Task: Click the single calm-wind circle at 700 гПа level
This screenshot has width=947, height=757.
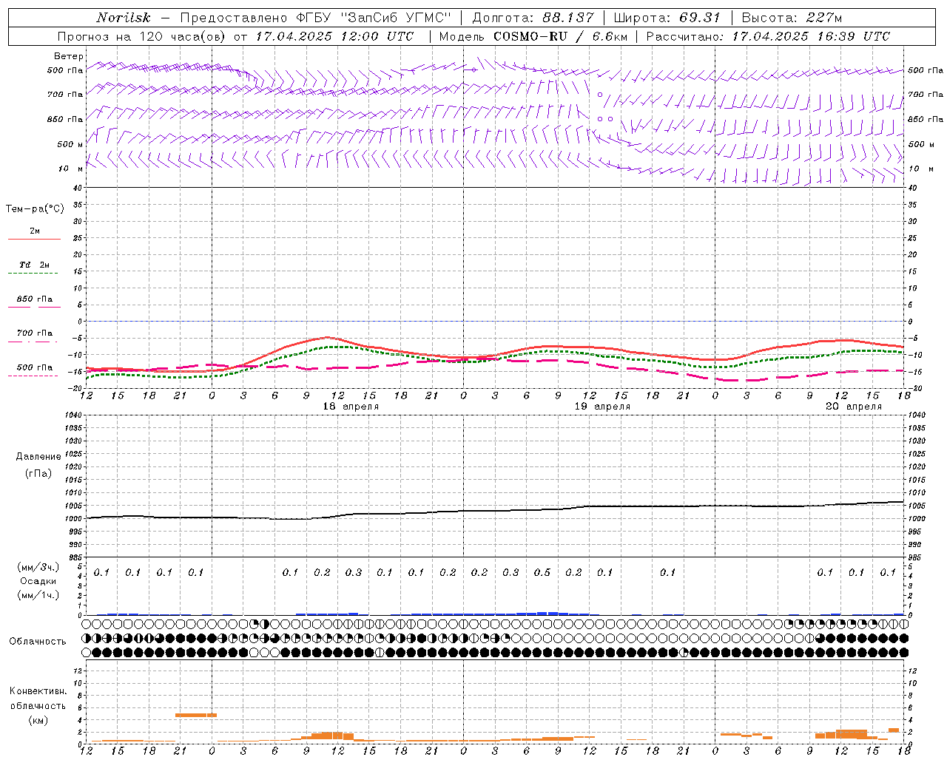Action: coord(600,95)
